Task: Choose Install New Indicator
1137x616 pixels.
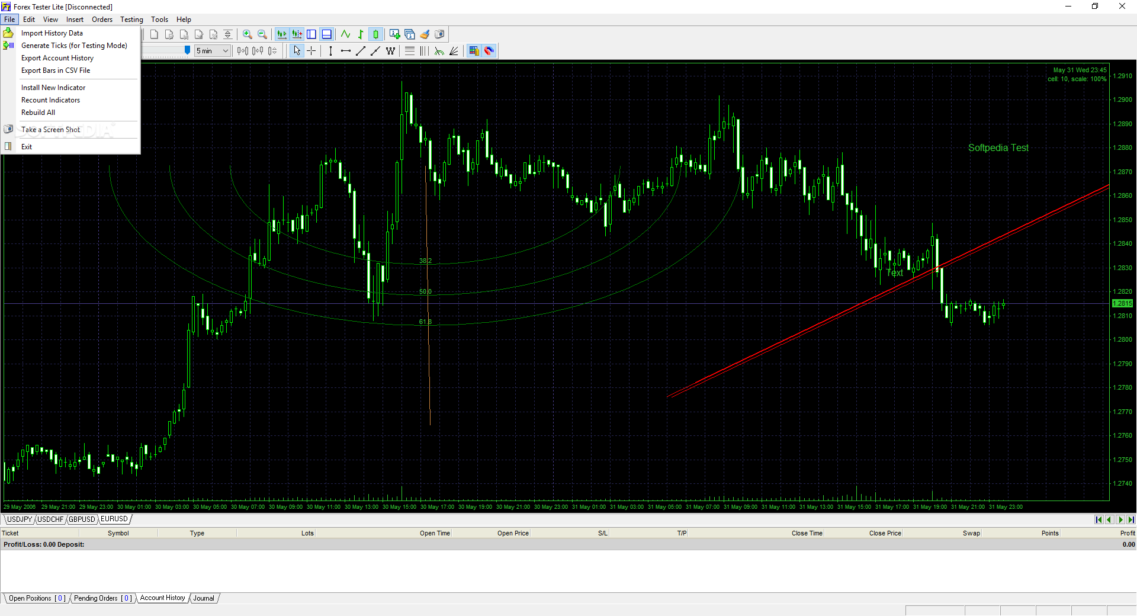Action: [x=71, y=88]
